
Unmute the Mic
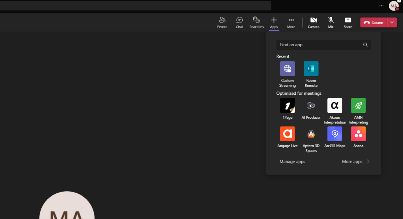click(331, 22)
